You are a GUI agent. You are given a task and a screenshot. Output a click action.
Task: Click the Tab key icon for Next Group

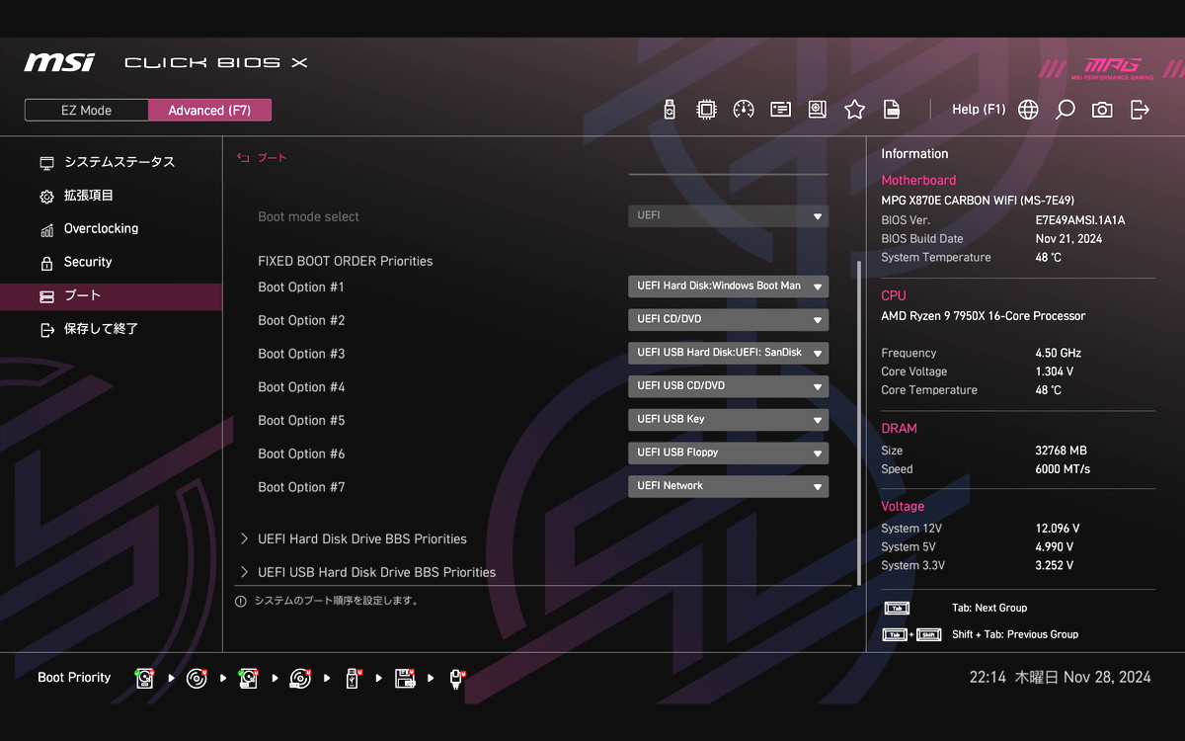click(897, 609)
